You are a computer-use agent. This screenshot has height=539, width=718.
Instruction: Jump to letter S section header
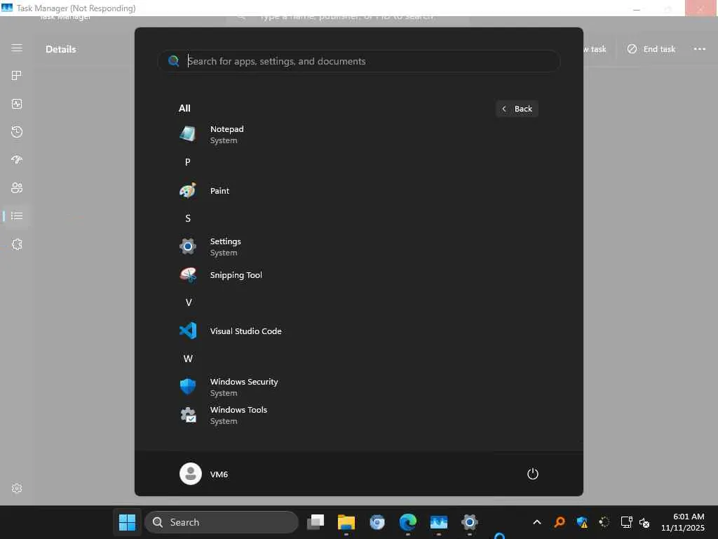188,219
